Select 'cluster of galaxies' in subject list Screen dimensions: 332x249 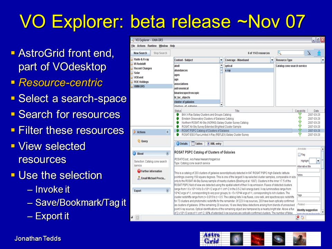click(197, 102)
